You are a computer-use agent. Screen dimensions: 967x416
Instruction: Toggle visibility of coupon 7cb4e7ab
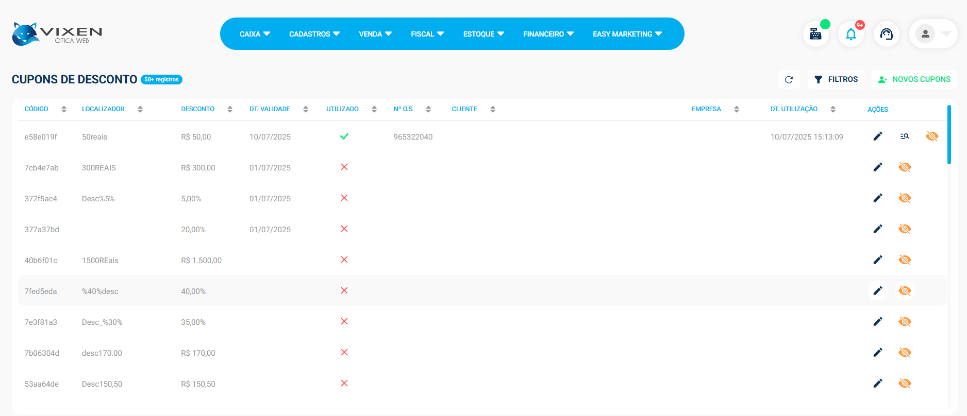[x=905, y=167]
